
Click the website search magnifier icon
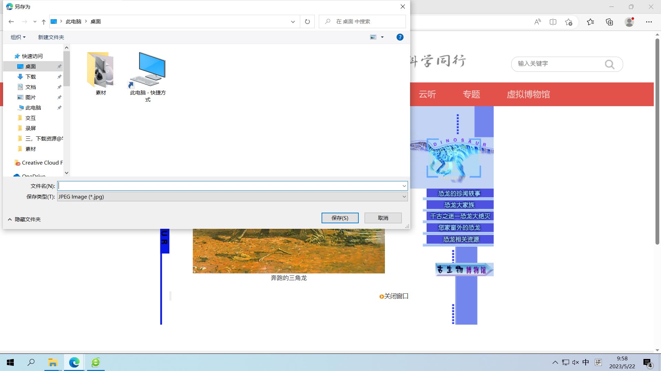(609, 64)
